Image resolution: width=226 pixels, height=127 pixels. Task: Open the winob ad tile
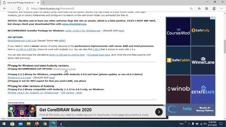[x=178, y=89]
